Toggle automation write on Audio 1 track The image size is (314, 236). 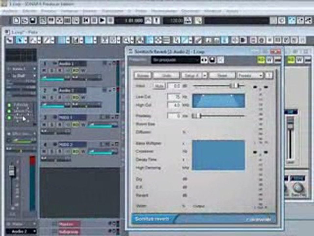(83, 71)
